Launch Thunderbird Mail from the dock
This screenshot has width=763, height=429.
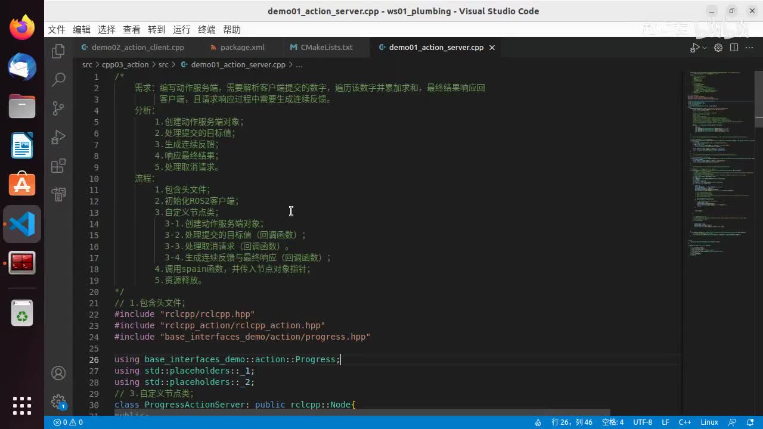tap(22, 67)
